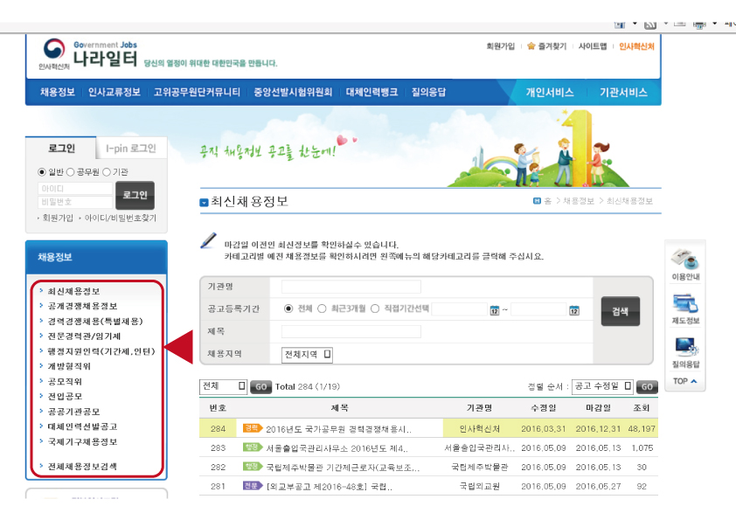
Task: Click the browser print icon
Action: pyautogui.click(x=699, y=24)
